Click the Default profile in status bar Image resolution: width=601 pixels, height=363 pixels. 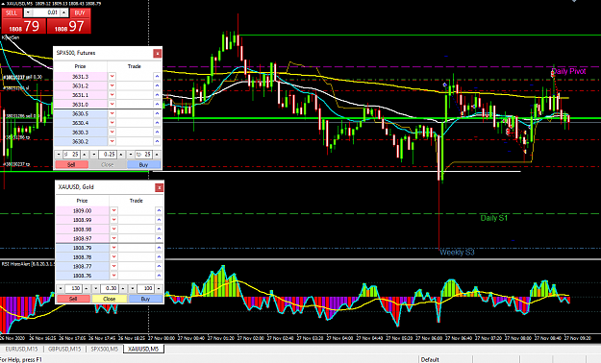430,359
